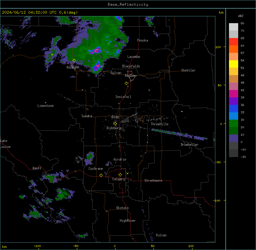Viewport: 256px width, 250px height.
Task: Click the dBZ legend heading
Action: (x=241, y=16)
